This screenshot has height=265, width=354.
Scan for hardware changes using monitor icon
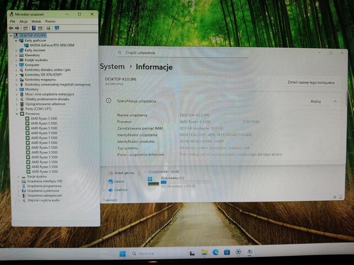pos(57,28)
